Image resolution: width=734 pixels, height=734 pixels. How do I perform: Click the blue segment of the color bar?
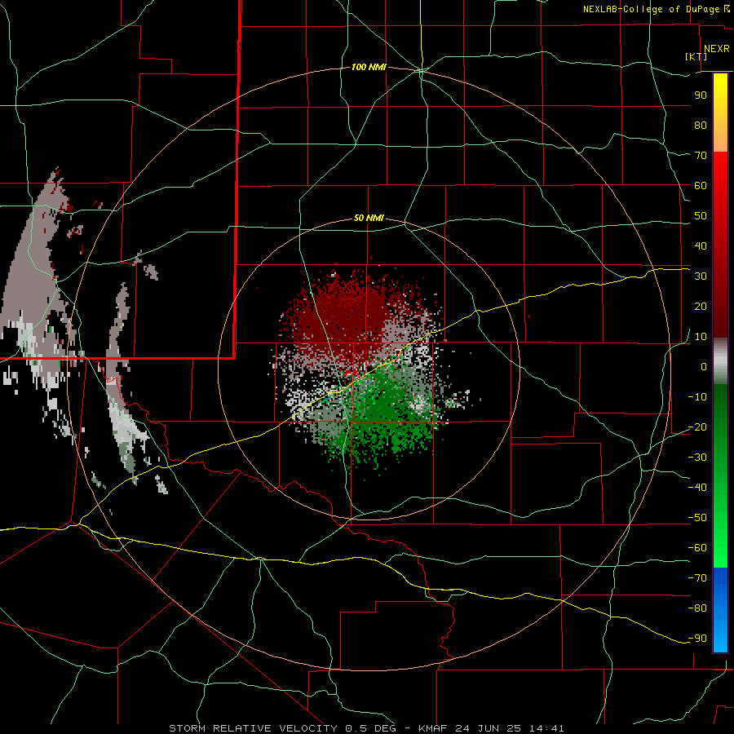[x=720, y=609]
